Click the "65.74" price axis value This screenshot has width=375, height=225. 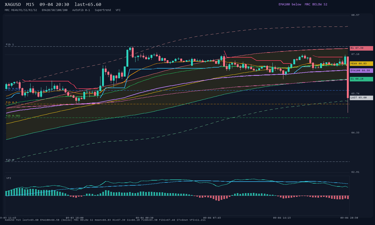pyautogui.click(x=355, y=94)
